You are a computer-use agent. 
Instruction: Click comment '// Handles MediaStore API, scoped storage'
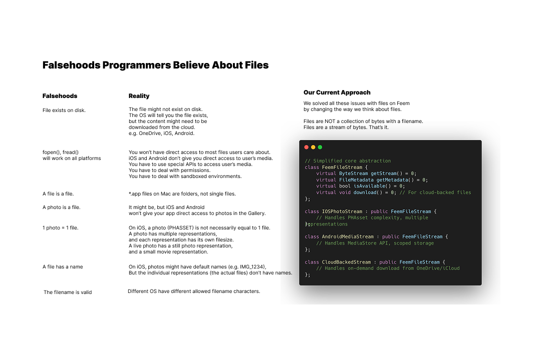(x=375, y=243)
